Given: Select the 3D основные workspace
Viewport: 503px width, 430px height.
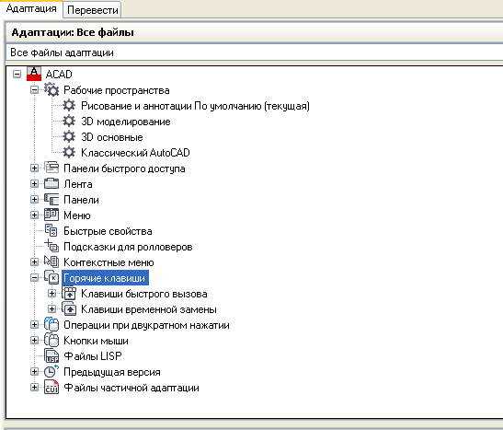Looking at the screenshot, I should [x=112, y=137].
